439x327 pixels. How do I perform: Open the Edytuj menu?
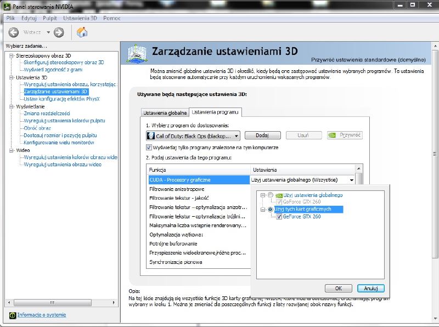click(29, 18)
